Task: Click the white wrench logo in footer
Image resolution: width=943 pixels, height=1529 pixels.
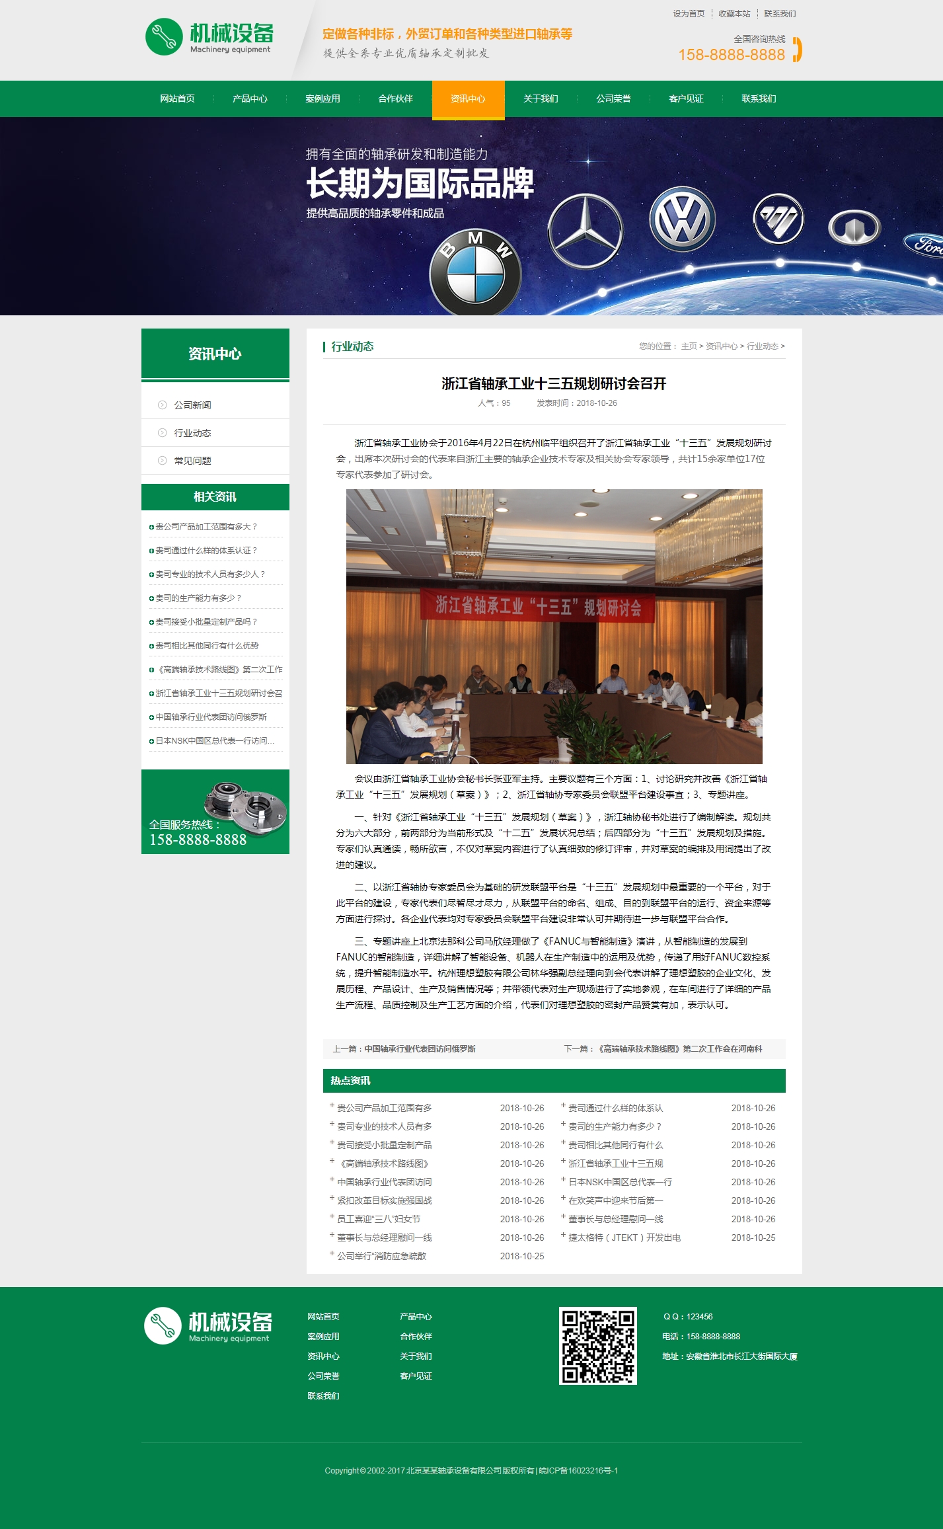Action: (163, 1325)
